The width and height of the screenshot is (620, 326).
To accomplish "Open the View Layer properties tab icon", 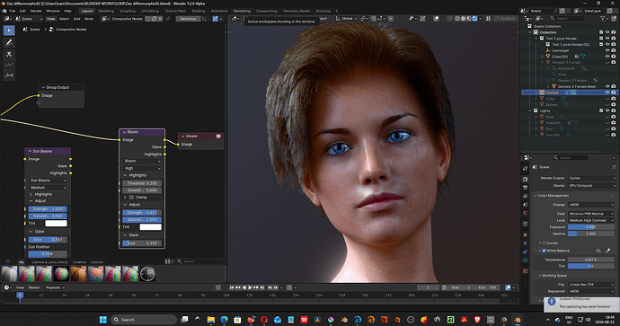I will pos(525,196).
